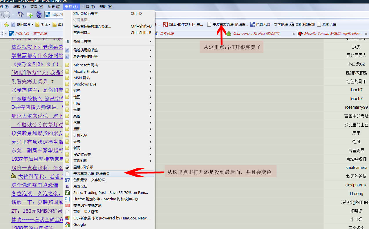The height and width of the screenshot is (229, 369).
Task: Click 易索论坛 in the bookmarks menu
Action: tap(109, 186)
